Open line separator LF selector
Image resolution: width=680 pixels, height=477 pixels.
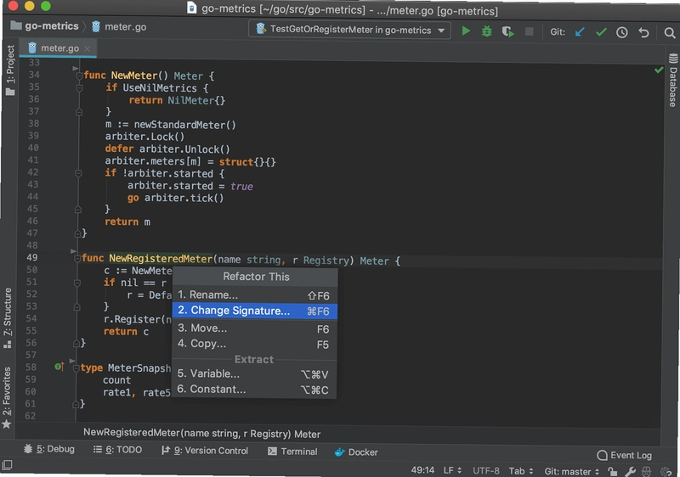452,470
